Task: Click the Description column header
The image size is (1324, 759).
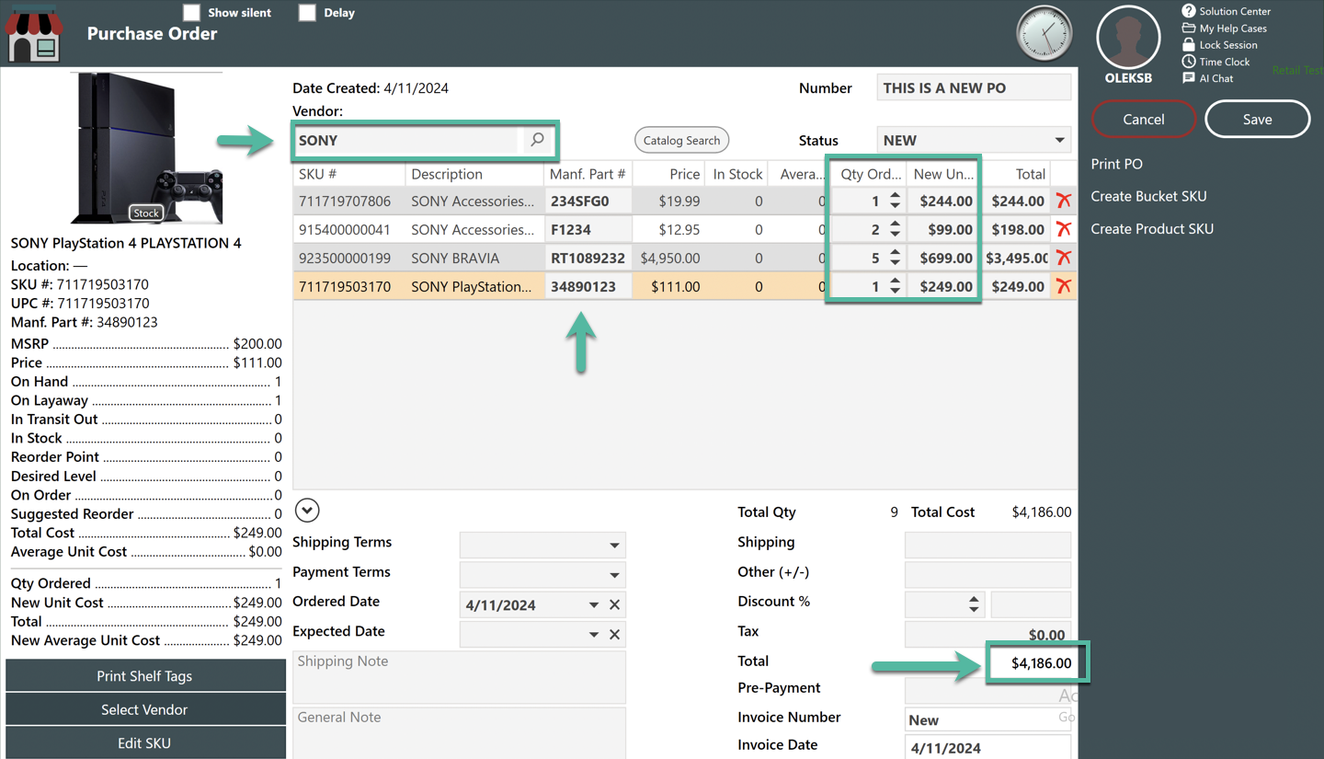Action: coord(474,174)
